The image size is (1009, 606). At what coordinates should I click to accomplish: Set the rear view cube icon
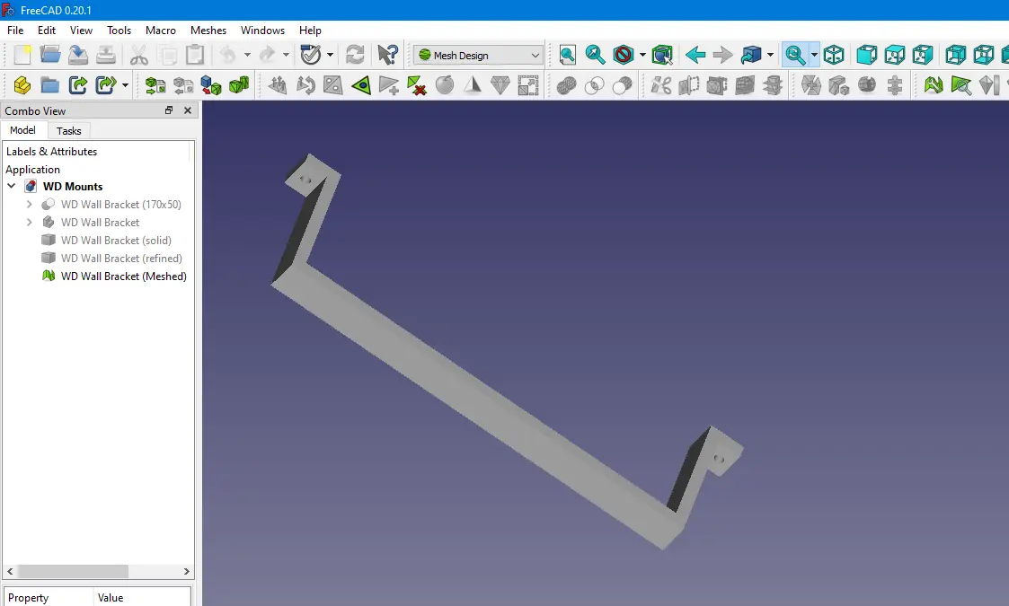tap(955, 56)
